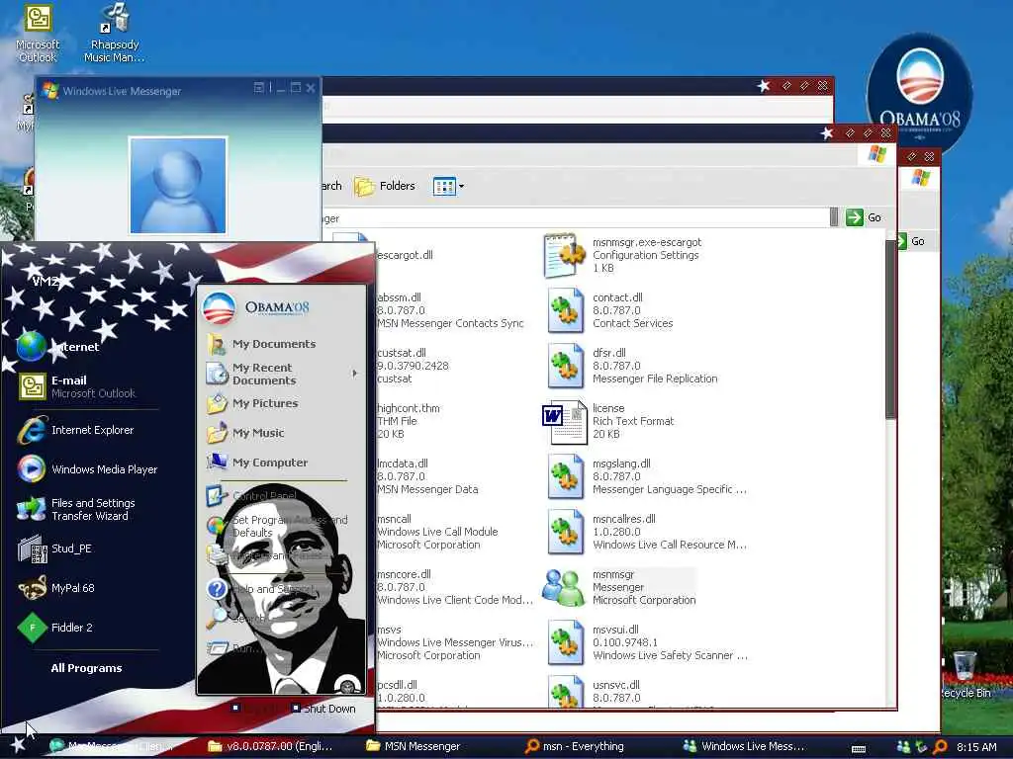Open Control Panel in Start menu
Image resolution: width=1013 pixels, height=759 pixels.
click(x=252, y=496)
